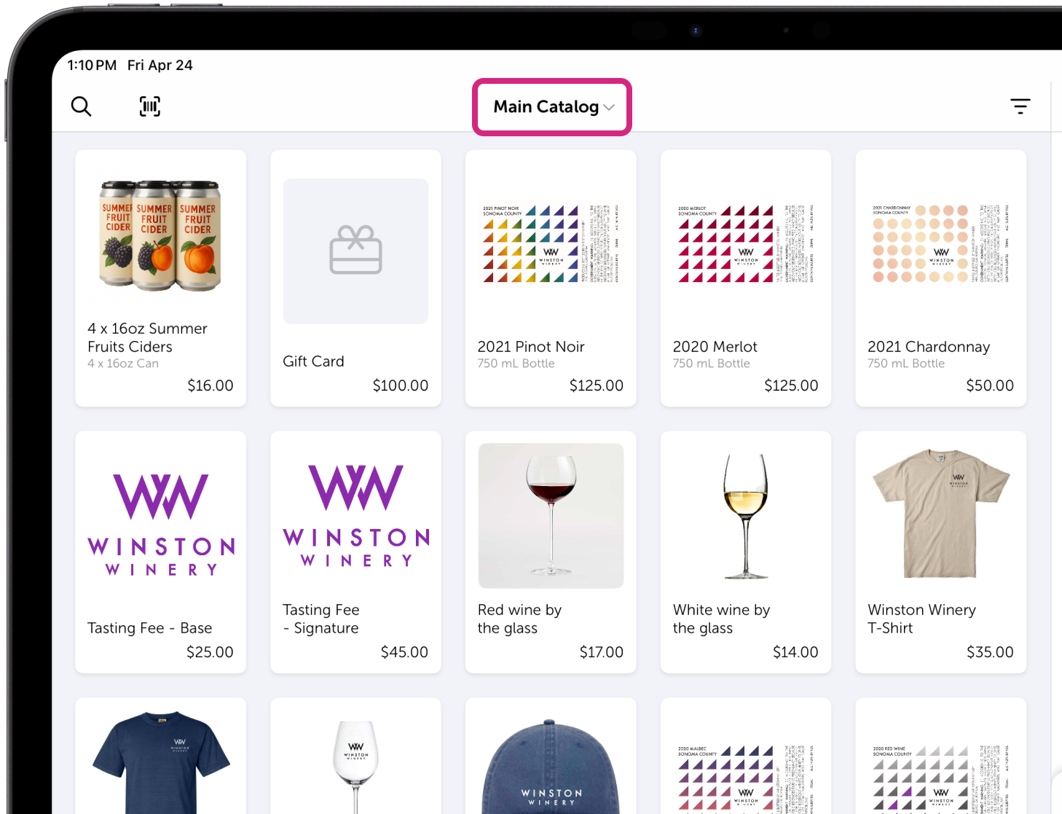This screenshot has height=814, width=1062.
Task: Click the 'Winston Winery T-Shirt' title
Action: (x=921, y=619)
